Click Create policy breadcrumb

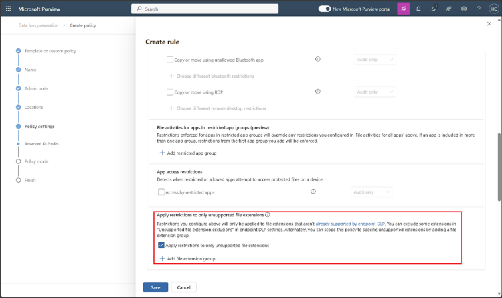pos(82,25)
